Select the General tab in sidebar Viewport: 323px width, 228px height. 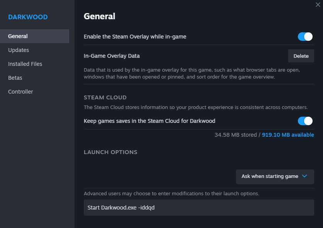18,36
